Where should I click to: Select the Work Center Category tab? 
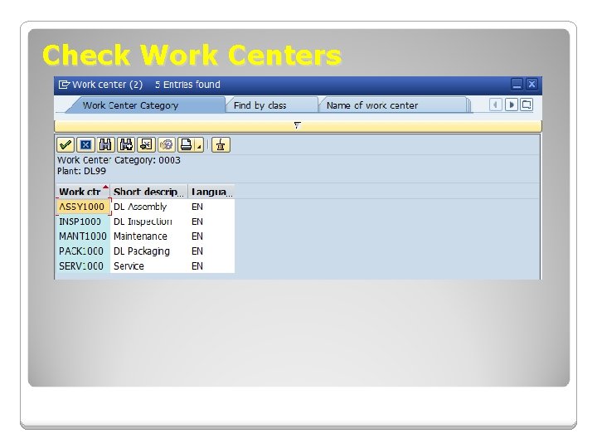130,105
